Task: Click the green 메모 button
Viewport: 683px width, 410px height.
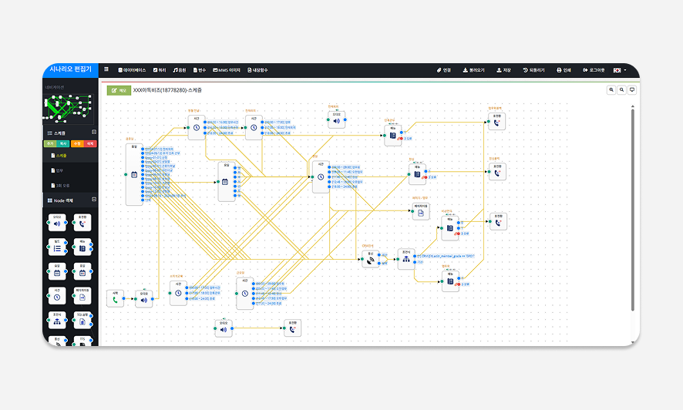Action: (119, 90)
